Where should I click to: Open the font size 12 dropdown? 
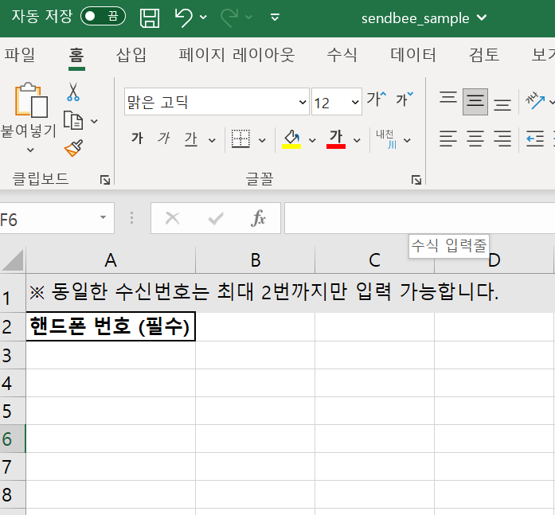(355, 102)
